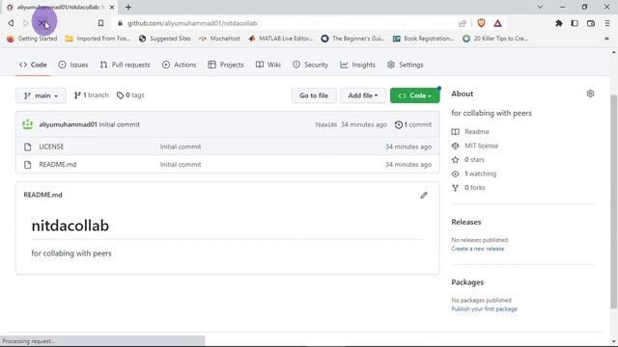The width and height of the screenshot is (618, 347).
Task: Bookmark this page icon in address bar
Action: click(x=100, y=23)
